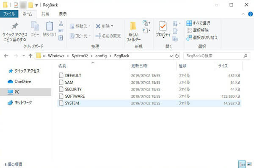The height and width of the screenshot is (168, 254).
Task: Open Help with the blue question icon
Action: [250, 14]
